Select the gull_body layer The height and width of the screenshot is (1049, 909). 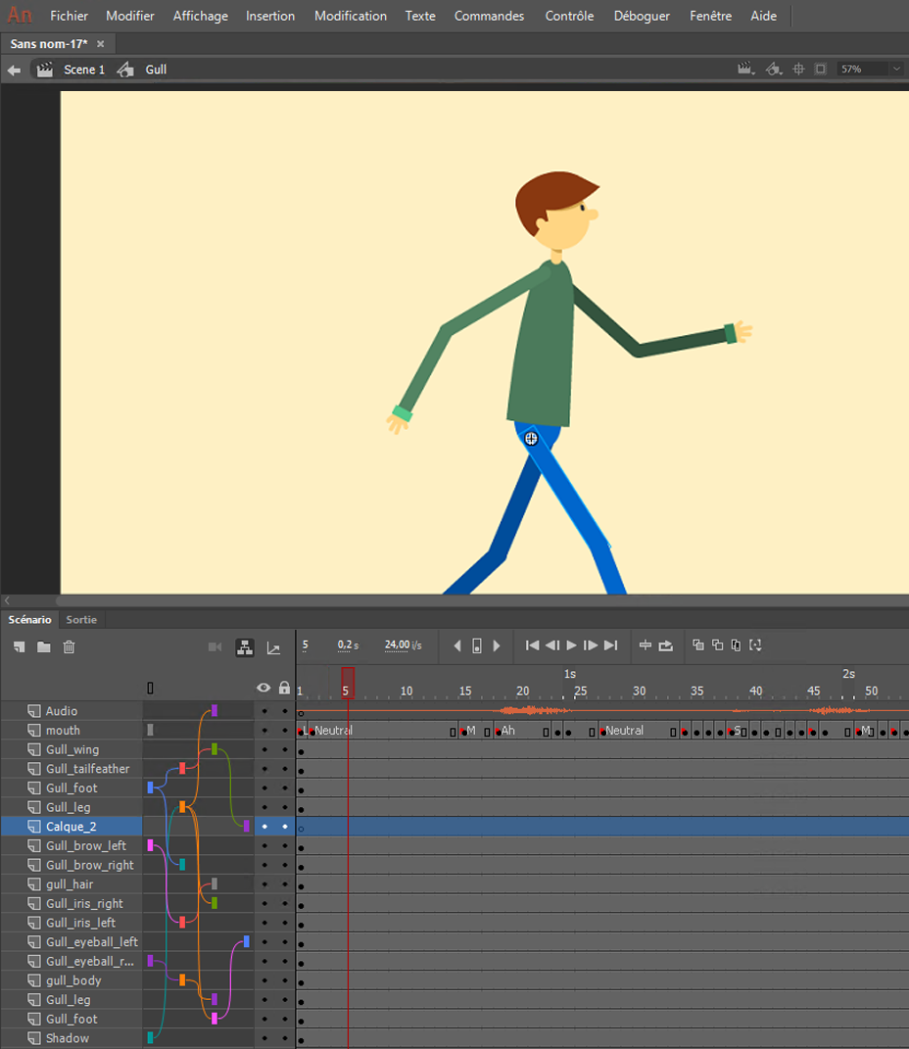(73, 980)
